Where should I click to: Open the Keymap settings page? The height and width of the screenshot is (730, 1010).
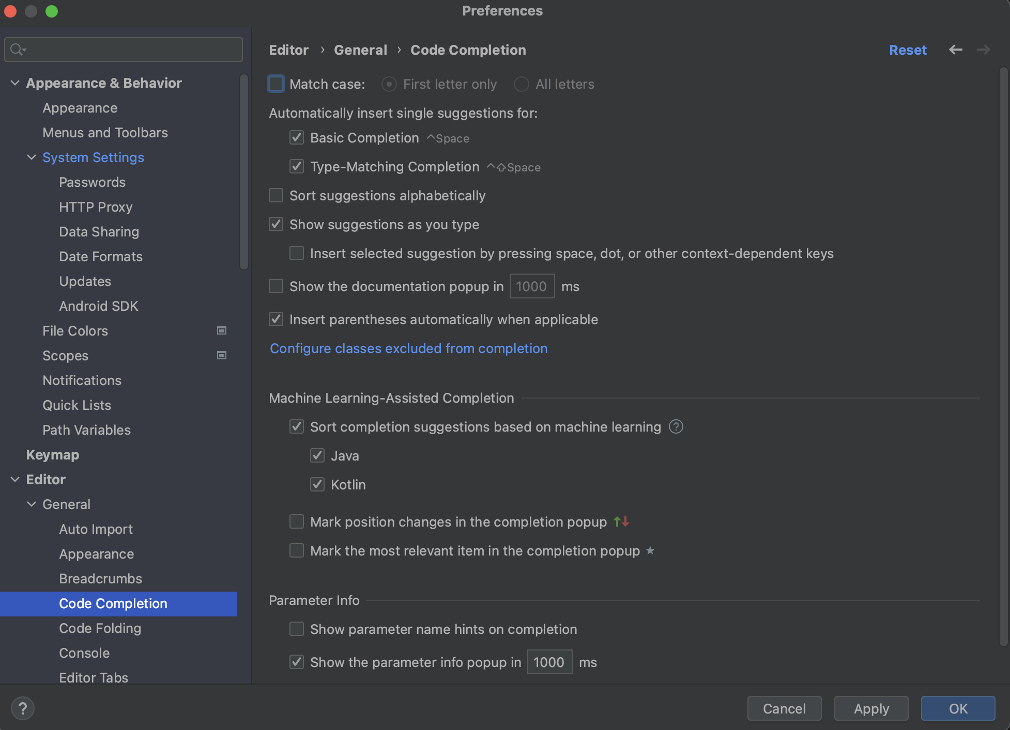click(x=53, y=454)
